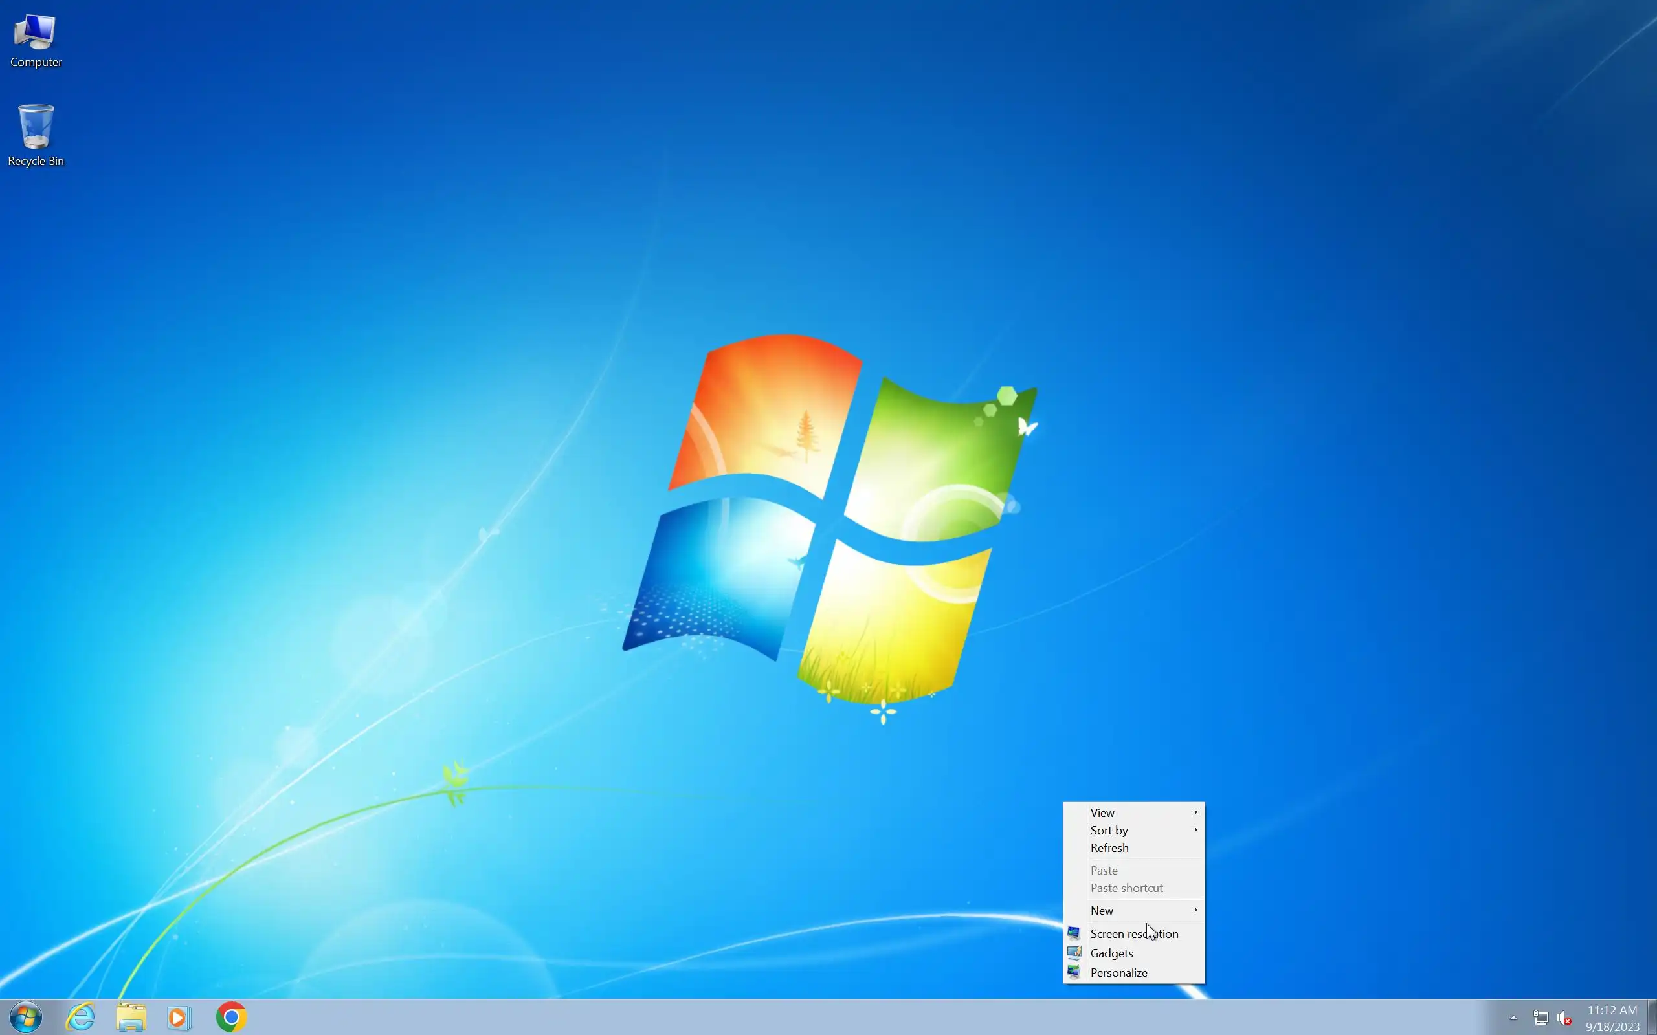Open Windows Explorer folder on taskbar

click(x=131, y=1017)
